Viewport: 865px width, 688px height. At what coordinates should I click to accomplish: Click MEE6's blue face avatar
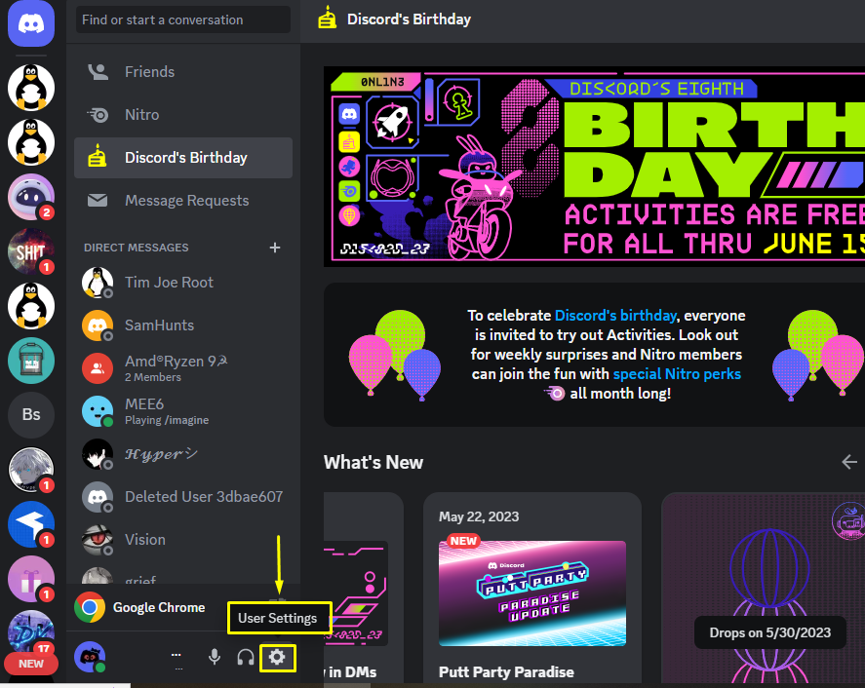[98, 411]
